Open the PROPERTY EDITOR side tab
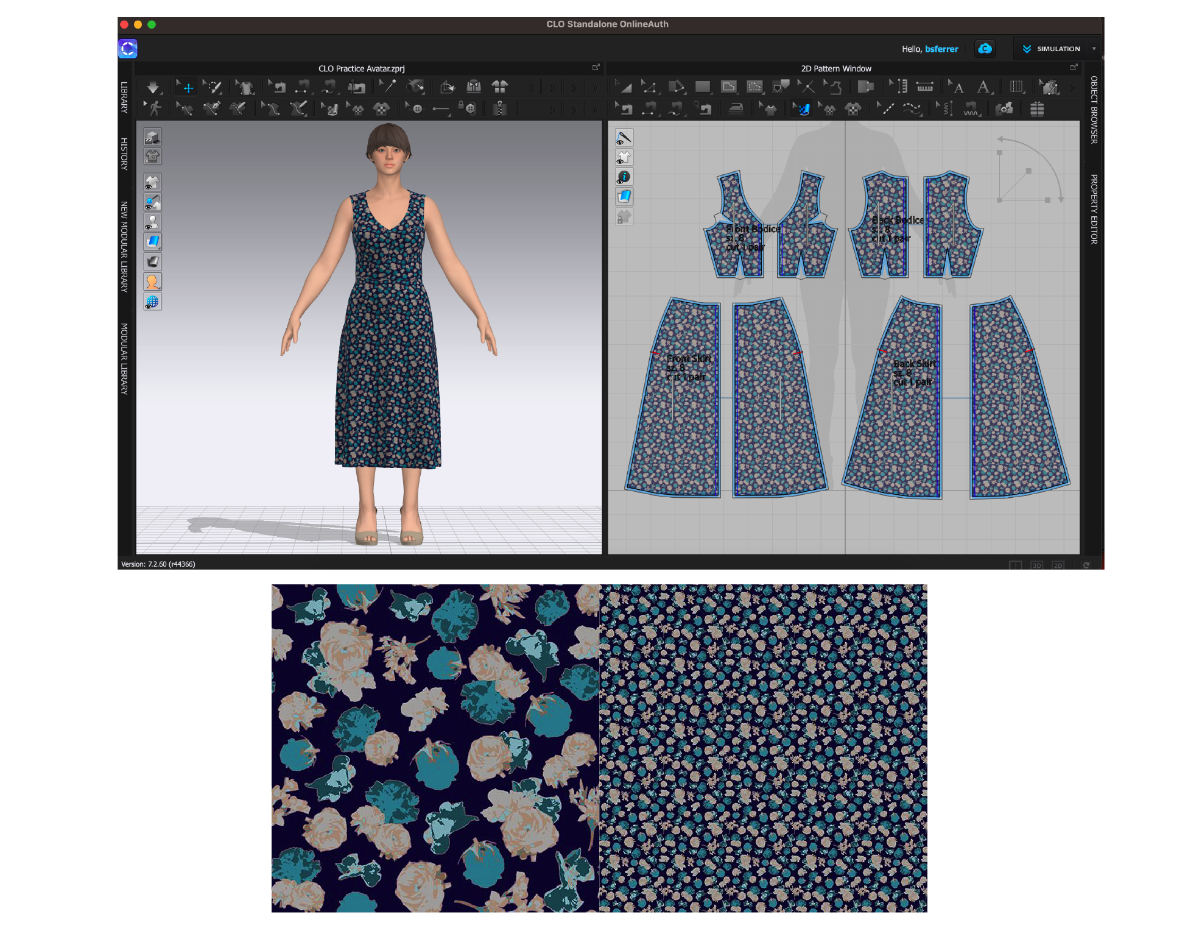1199x928 pixels. (x=1094, y=209)
